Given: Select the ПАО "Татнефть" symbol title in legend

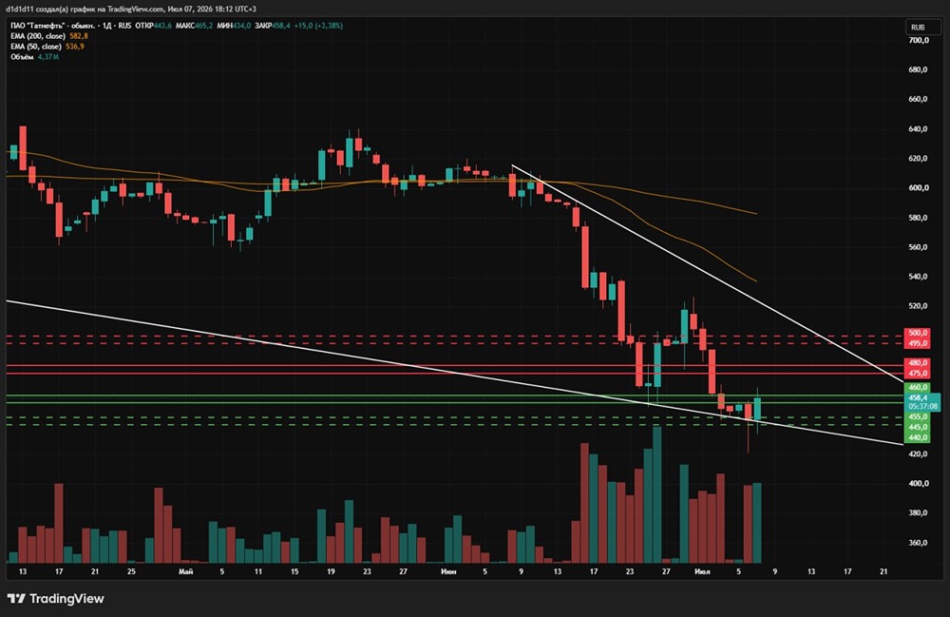Looking at the screenshot, I should 52,26.
